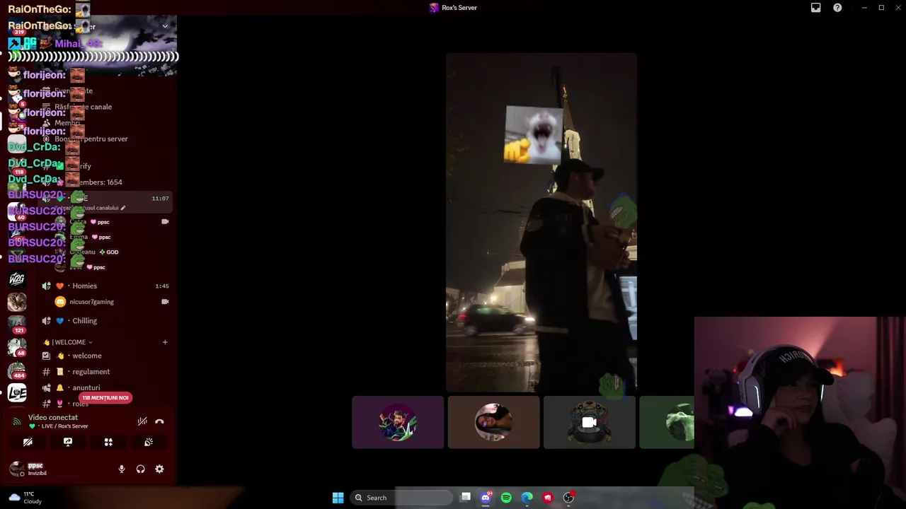Mute microphone in user panel
The image size is (906, 509).
tap(122, 469)
